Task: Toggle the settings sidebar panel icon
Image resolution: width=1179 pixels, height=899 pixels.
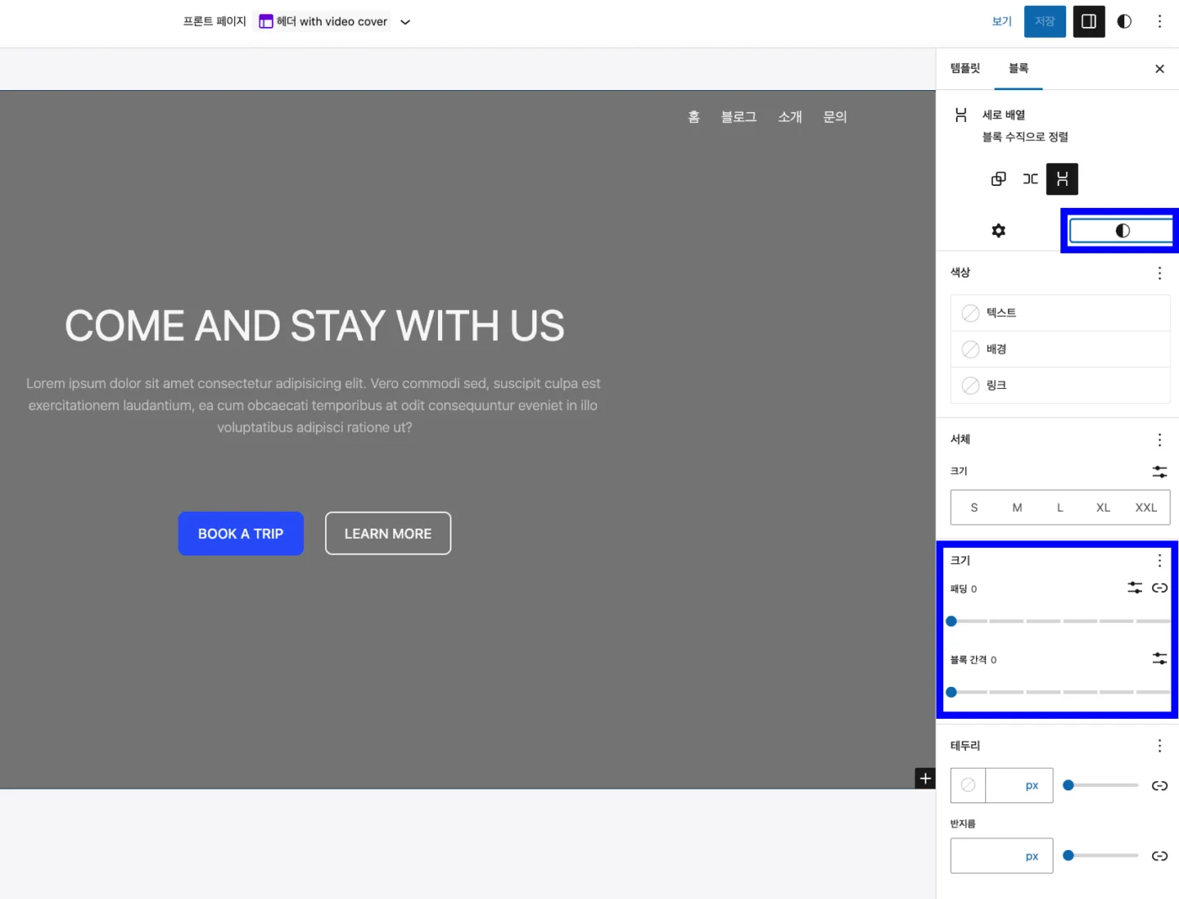Action: (x=1088, y=22)
